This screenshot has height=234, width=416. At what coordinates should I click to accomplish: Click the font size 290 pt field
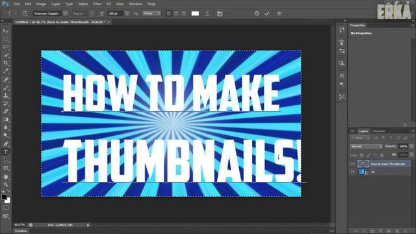point(115,14)
